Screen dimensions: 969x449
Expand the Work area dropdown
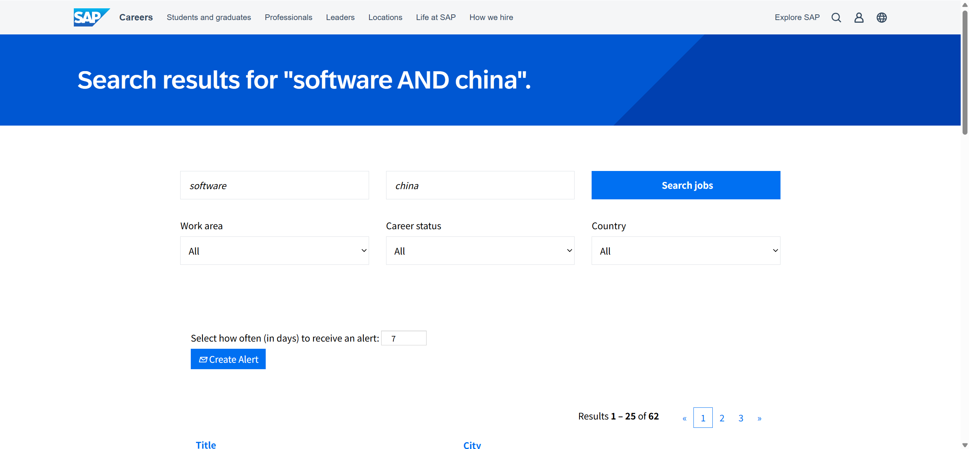(274, 251)
